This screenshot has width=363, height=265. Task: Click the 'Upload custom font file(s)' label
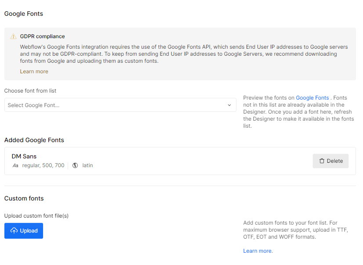(x=36, y=216)
